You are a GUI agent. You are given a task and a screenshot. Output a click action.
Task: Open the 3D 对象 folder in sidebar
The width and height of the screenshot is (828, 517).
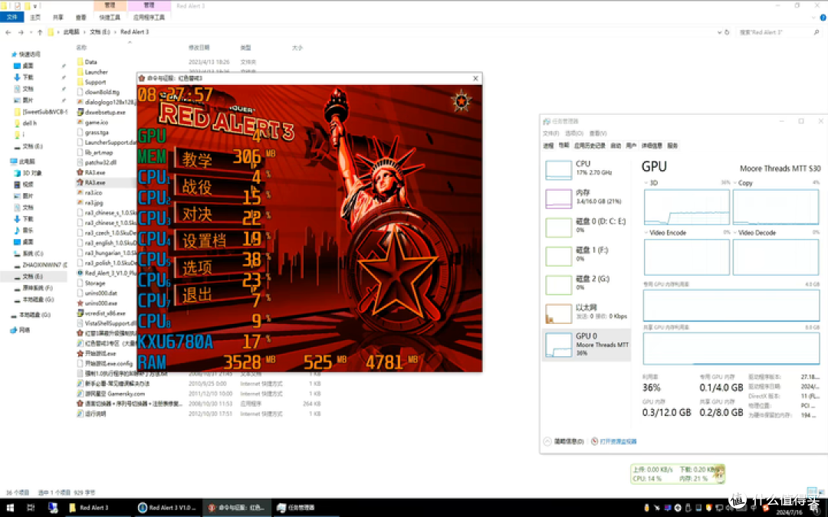click(x=28, y=173)
